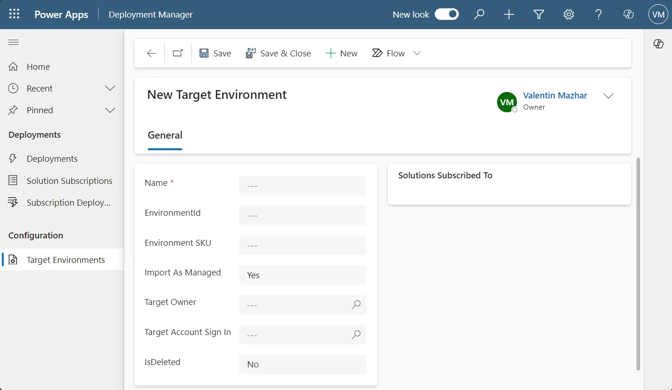
Task: Toggle IsDeleted No value
Action: [x=302, y=364]
